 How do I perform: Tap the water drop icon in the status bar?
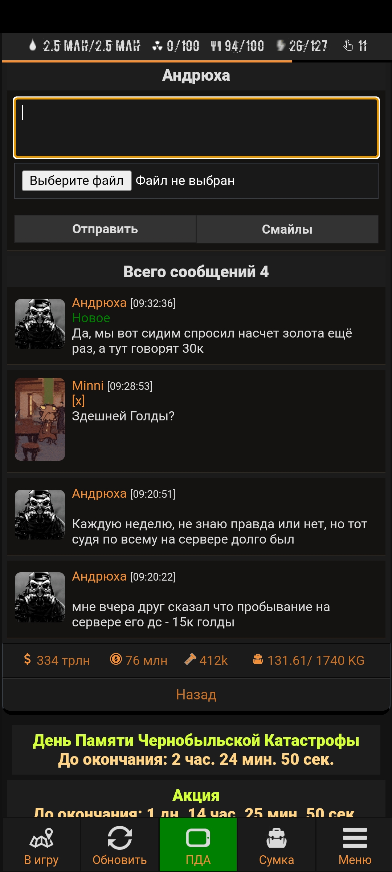coord(33,45)
